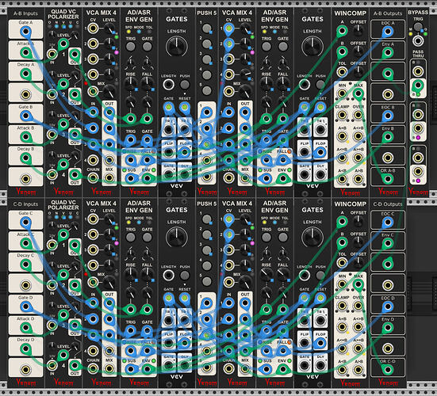437x396 pixels.
Task: Click bottom-row Polarizer channel 1 OUT jack
Action: coord(75,245)
